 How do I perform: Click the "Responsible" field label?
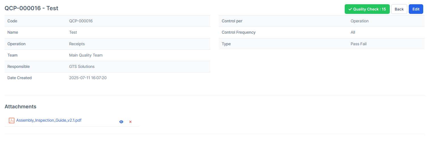(18, 66)
